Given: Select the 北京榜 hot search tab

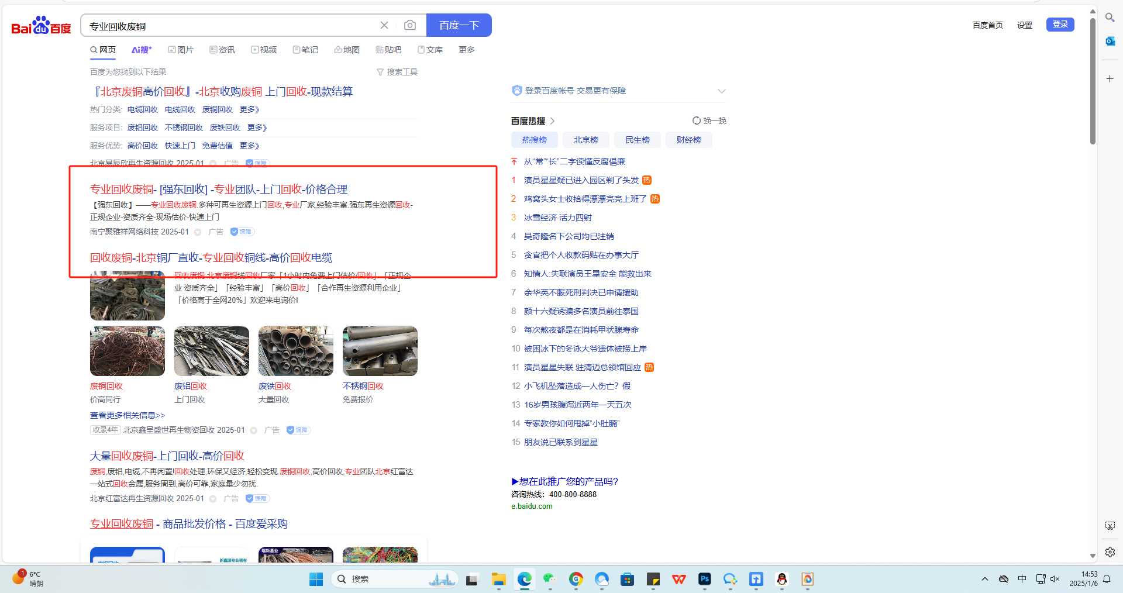Looking at the screenshot, I should click(x=585, y=140).
